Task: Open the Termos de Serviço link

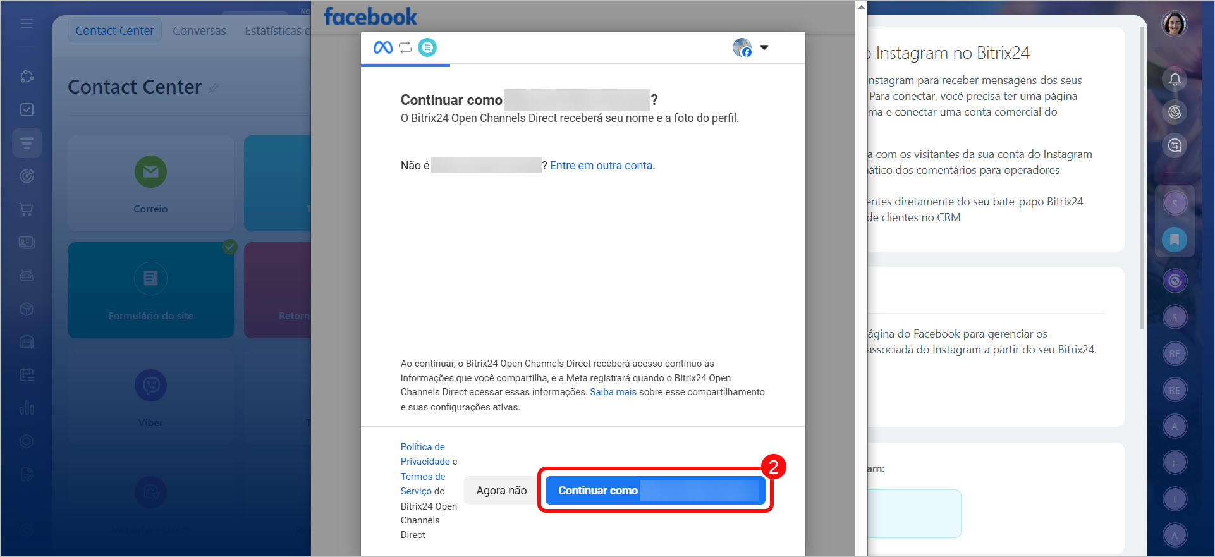Action: coord(423,484)
